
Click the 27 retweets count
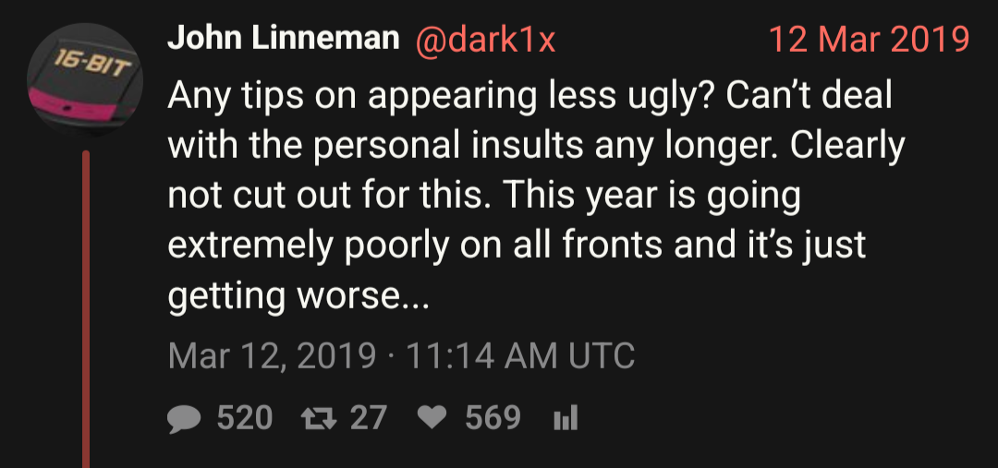click(368, 419)
